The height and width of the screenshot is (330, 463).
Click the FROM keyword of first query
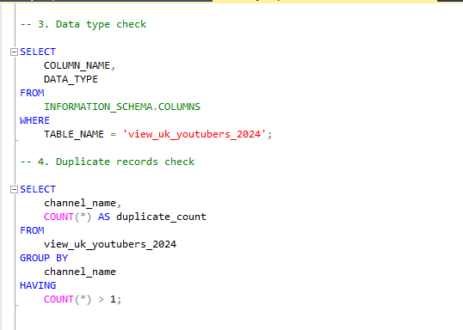point(32,93)
